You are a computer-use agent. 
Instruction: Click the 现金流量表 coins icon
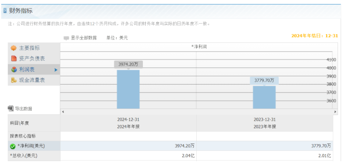14,80
